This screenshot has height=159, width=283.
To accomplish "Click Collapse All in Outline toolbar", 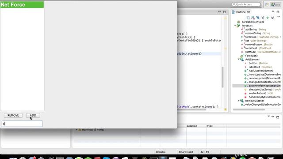I will coord(248,18).
